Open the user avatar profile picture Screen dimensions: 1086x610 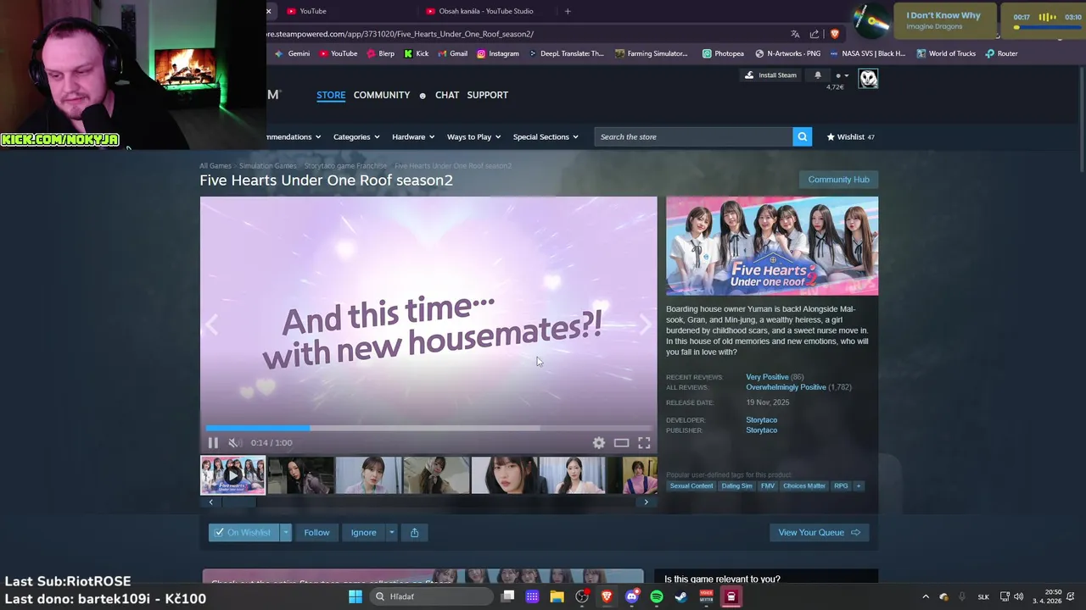coord(868,79)
